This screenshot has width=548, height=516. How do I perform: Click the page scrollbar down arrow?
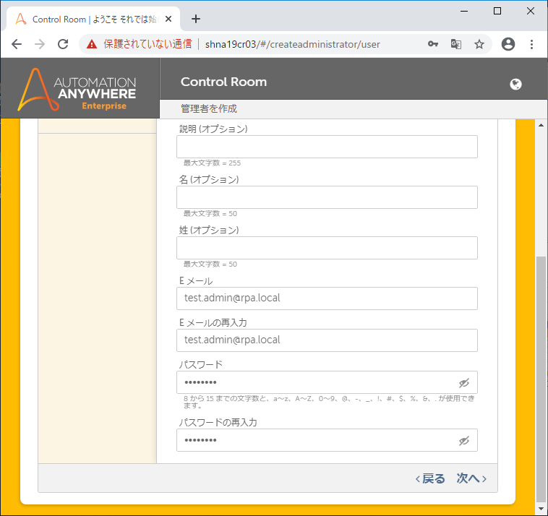coord(541,509)
